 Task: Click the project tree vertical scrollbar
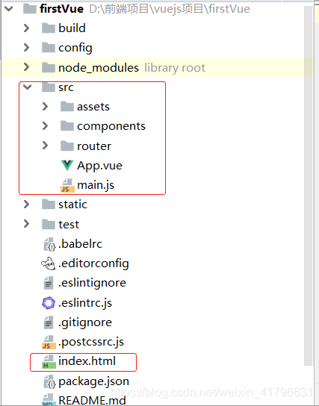309,185
